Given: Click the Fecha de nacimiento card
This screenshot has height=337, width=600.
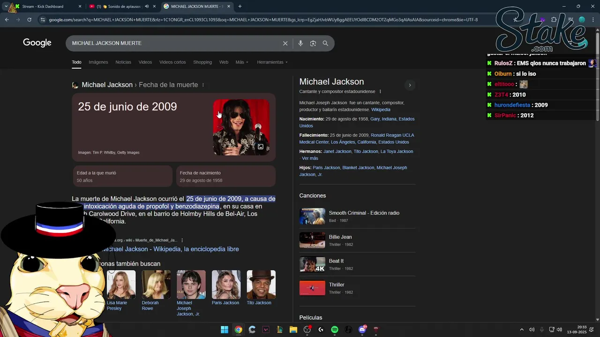Looking at the screenshot, I should click(225, 176).
